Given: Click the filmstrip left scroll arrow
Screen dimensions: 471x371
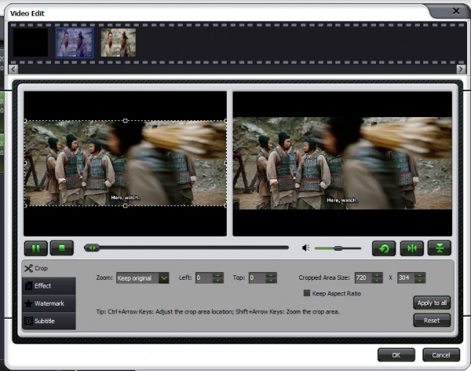Looking at the screenshot, I should [13, 69].
